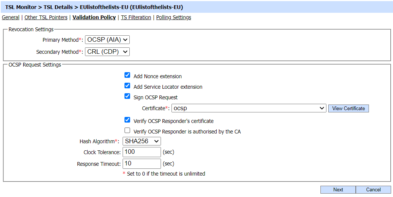The height and width of the screenshot is (197, 393).
Task: Open Polling Settings tab
Action: 173,17
